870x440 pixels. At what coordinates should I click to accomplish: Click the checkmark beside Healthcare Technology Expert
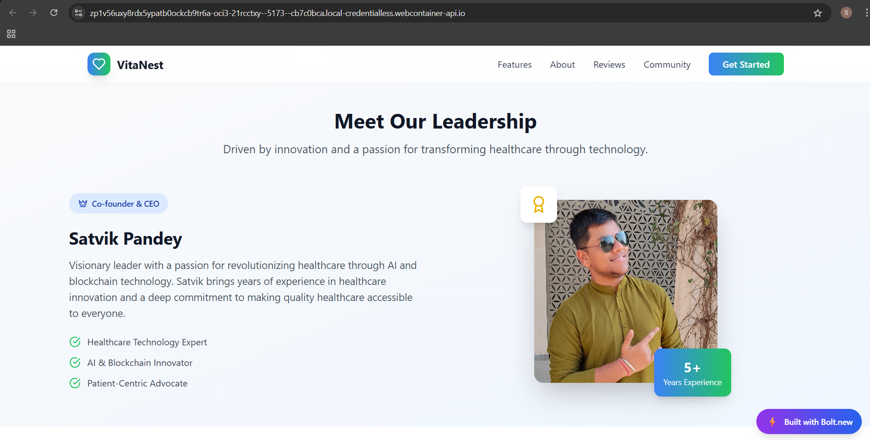75,342
